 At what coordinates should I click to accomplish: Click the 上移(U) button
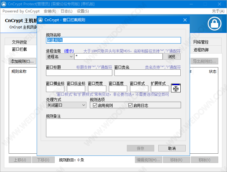(20, 160)
